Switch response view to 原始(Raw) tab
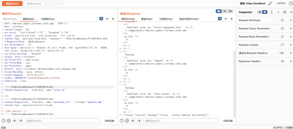293x129 pixels. click(147, 19)
